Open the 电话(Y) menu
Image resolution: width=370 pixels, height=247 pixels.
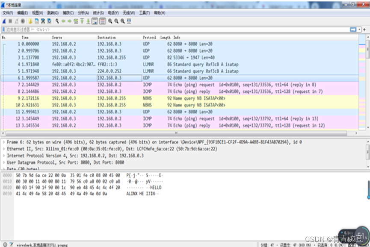(113, 13)
